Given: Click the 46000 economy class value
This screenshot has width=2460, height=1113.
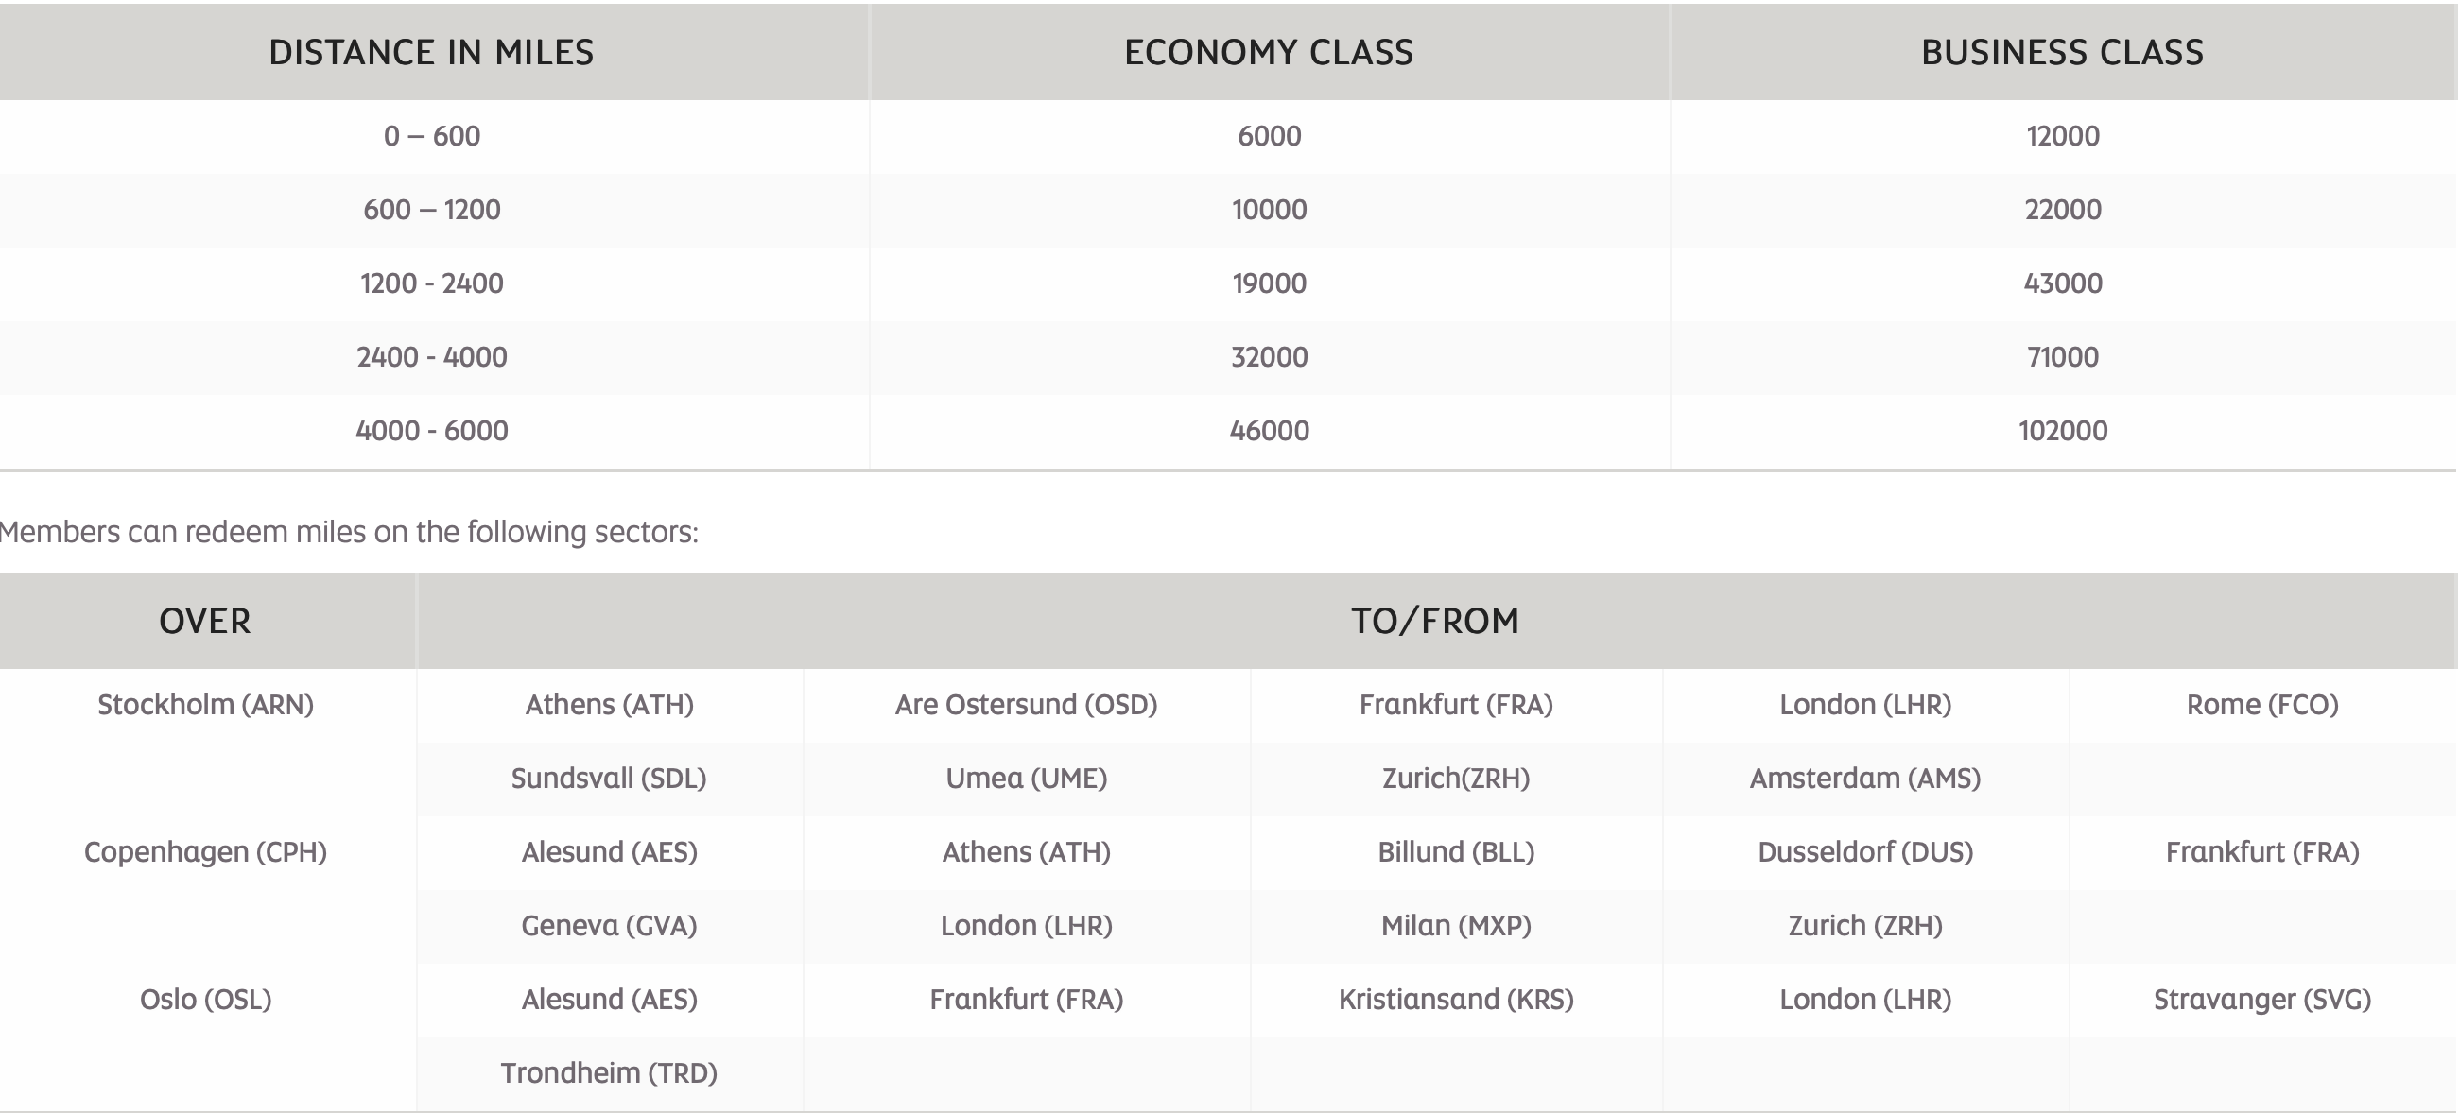Looking at the screenshot, I should pyautogui.click(x=1268, y=431).
